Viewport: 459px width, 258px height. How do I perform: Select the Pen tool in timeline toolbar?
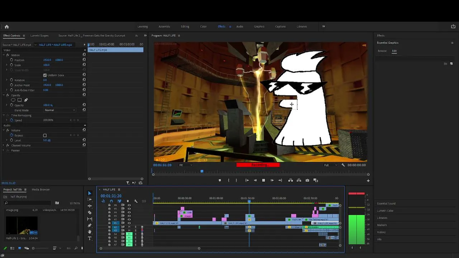pyautogui.click(x=90, y=225)
